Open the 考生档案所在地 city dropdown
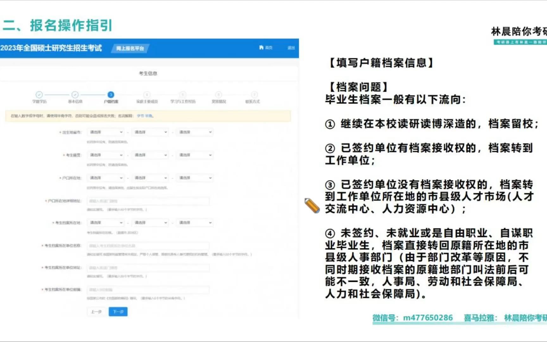Viewport: 547px width, 342px height. (x=150, y=223)
